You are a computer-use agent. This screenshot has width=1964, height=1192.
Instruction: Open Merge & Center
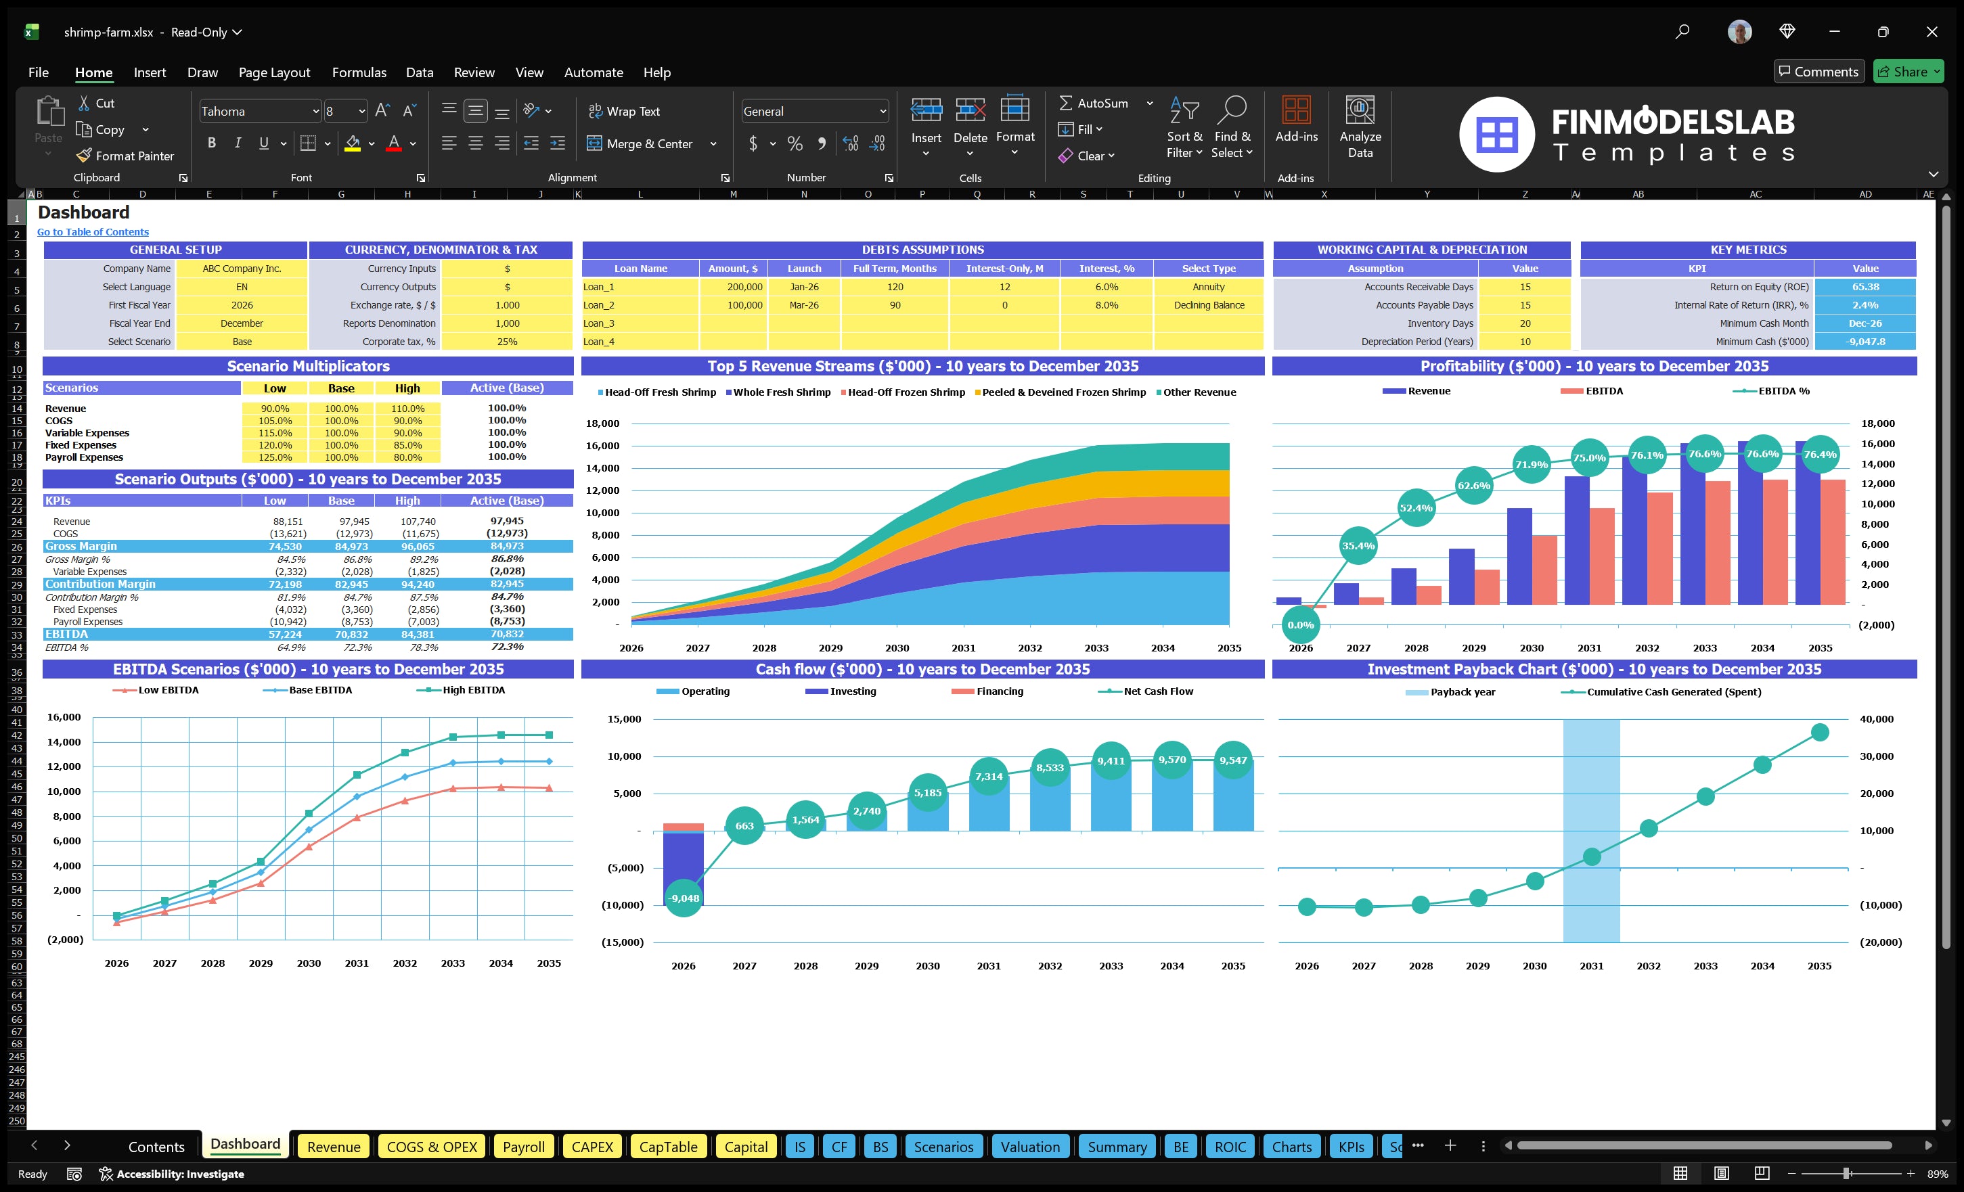[x=640, y=143]
